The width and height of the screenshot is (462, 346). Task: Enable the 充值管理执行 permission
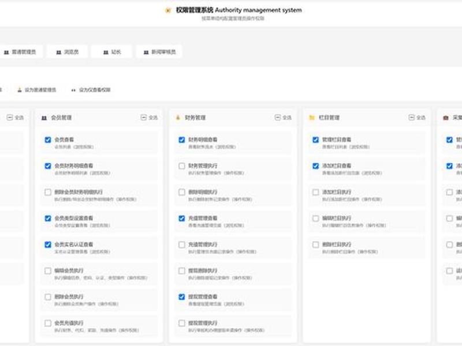[182, 245]
